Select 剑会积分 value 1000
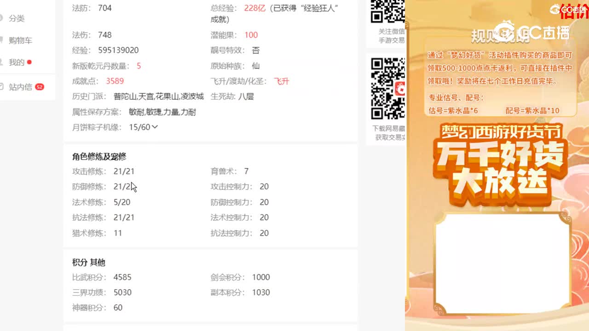Viewport: 589px width, 331px height. [261, 277]
